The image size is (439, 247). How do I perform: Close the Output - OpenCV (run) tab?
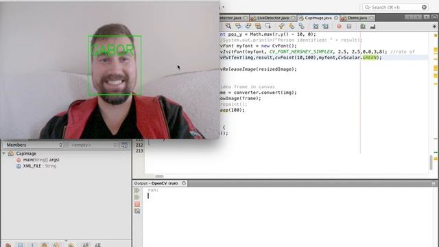[x=184, y=183]
